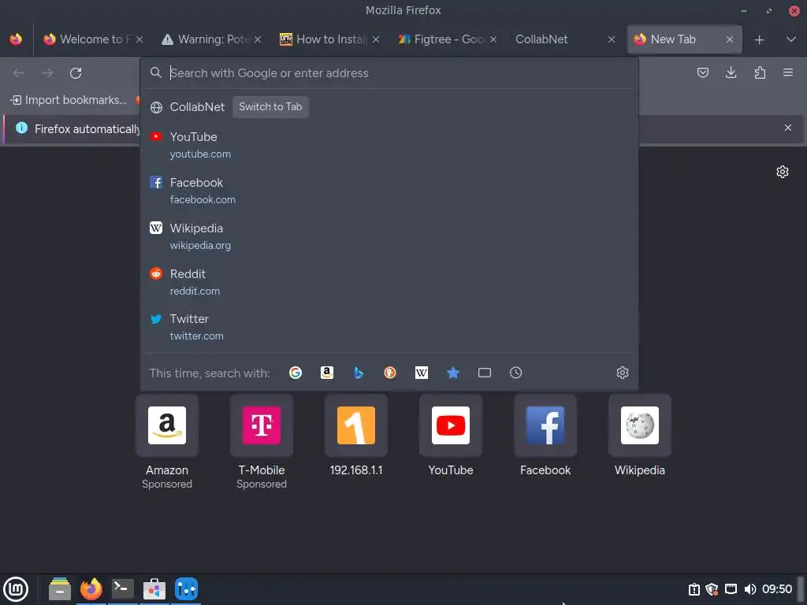Choose the Twitter twitter.com suggestion

389,327
